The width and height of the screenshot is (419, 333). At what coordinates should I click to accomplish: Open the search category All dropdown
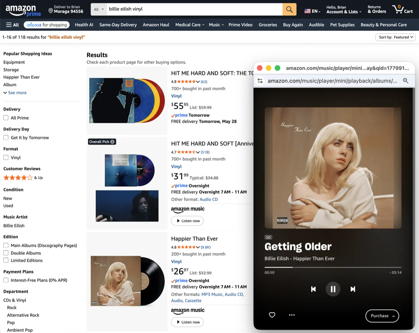click(x=99, y=9)
